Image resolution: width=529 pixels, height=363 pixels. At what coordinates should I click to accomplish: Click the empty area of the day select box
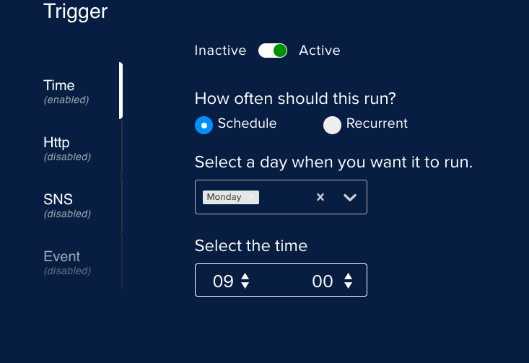pyautogui.click(x=285, y=197)
